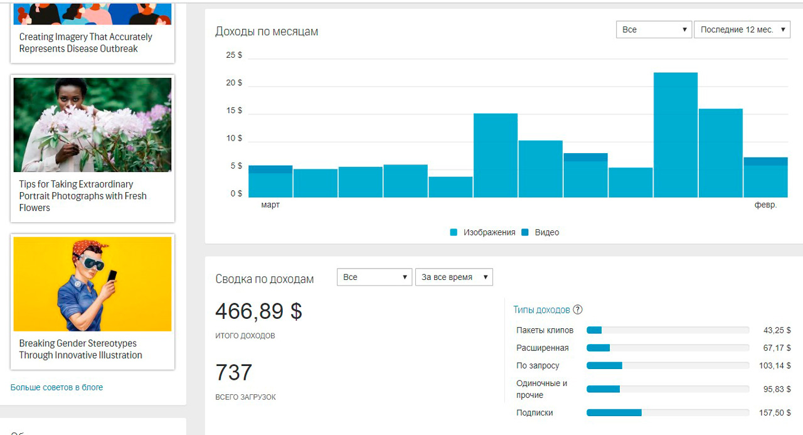
Task: Click the Типы доходов link
Action: pyautogui.click(x=541, y=309)
